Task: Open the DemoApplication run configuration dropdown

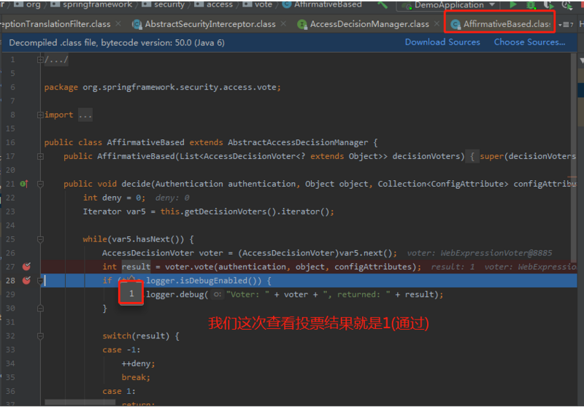Action: [449, 5]
